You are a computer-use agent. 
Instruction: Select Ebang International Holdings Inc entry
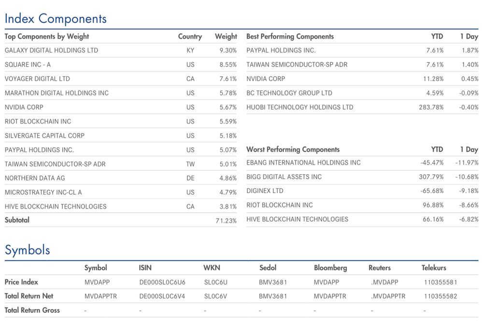pos(303,163)
